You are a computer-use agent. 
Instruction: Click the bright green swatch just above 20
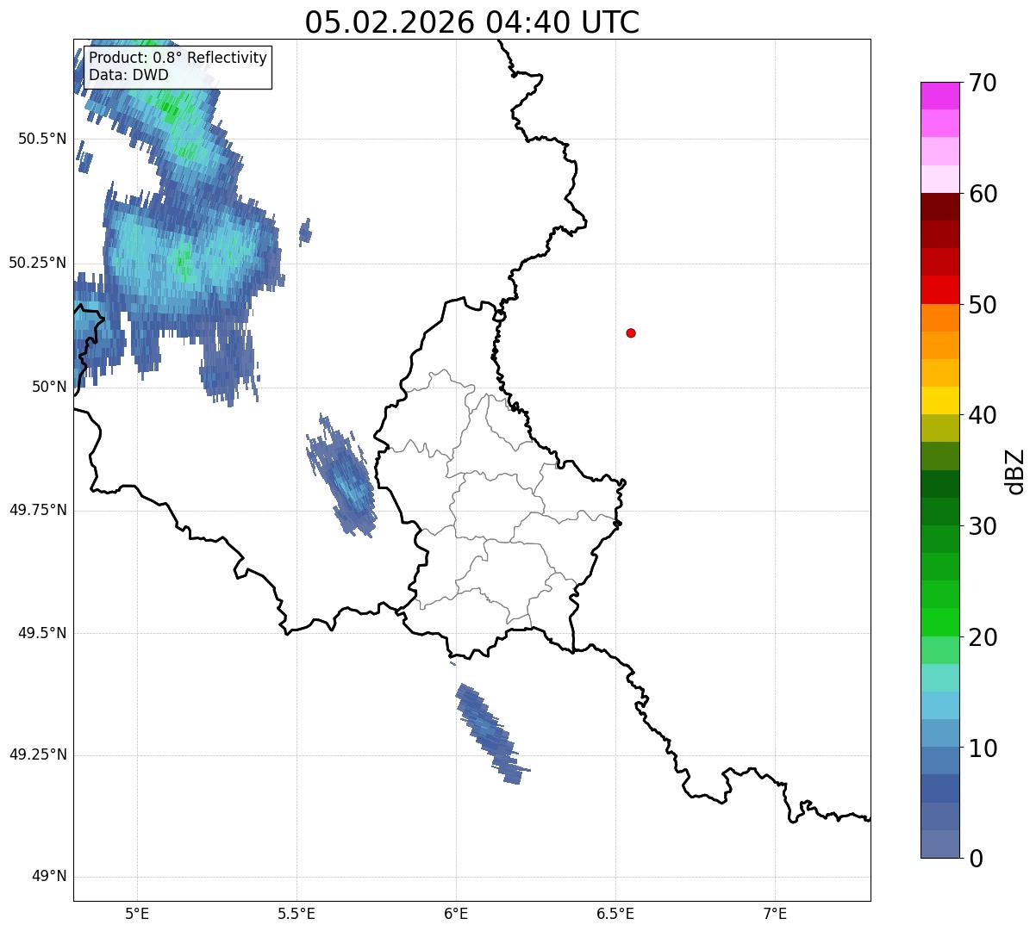(x=939, y=623)
